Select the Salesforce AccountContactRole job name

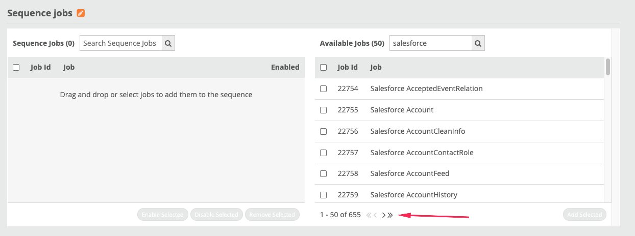[x=422, y=153]
